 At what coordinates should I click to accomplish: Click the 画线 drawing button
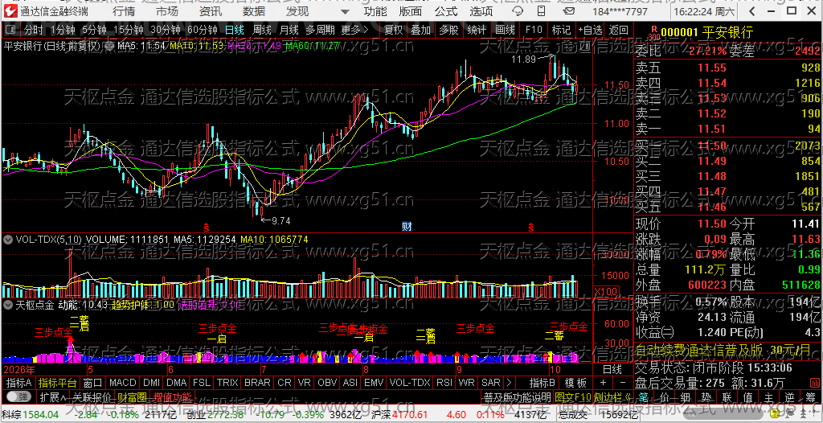point(505,30)
